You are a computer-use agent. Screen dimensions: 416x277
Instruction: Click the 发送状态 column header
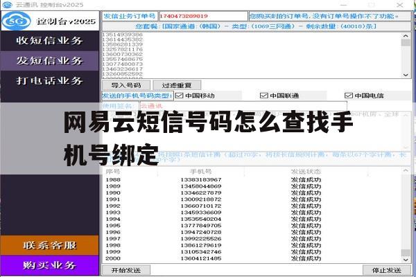pyautogui.click(x=306, y=172)
